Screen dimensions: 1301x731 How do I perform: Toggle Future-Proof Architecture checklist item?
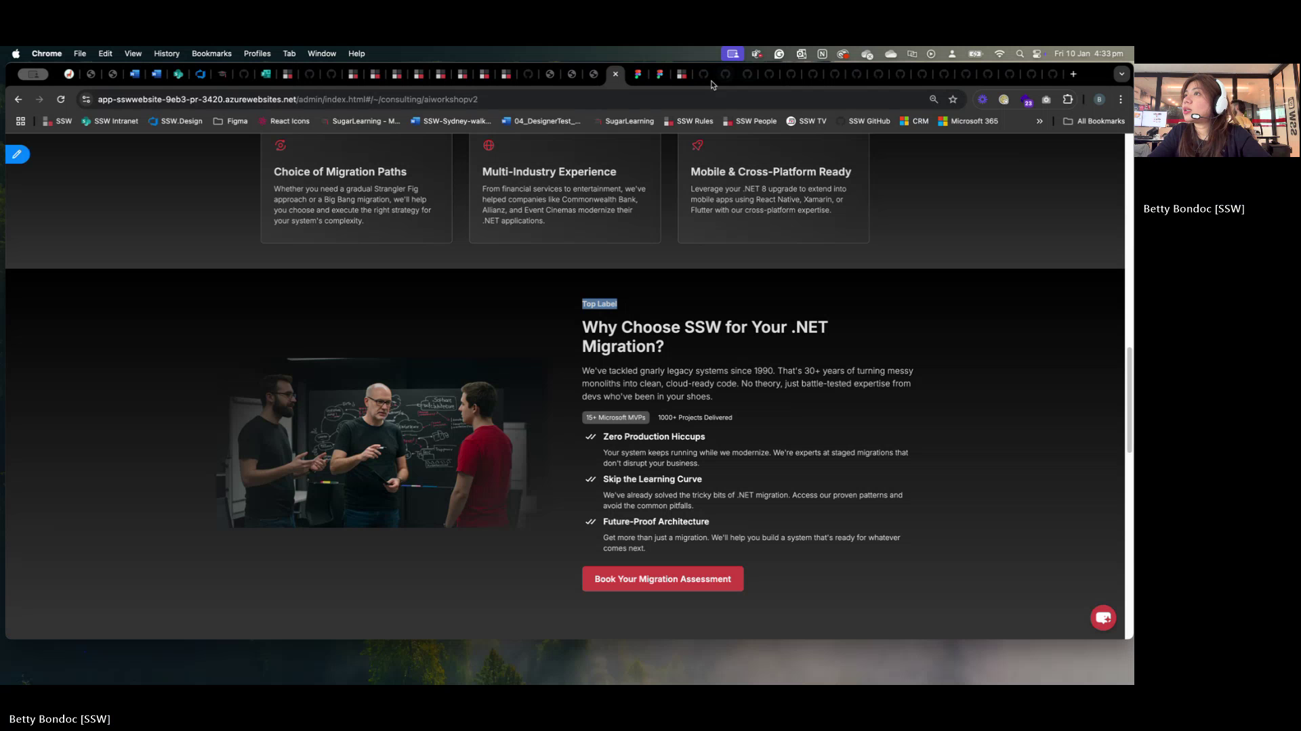[x=590, y=521]
